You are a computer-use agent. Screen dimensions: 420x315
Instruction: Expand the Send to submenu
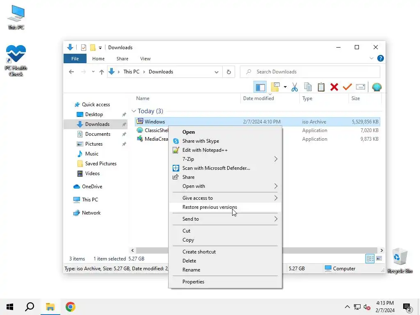225,219
